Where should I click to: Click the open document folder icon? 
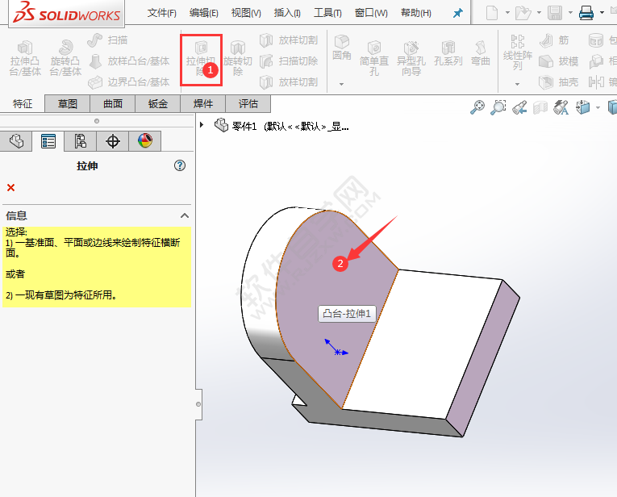click(x=523, y=13)
